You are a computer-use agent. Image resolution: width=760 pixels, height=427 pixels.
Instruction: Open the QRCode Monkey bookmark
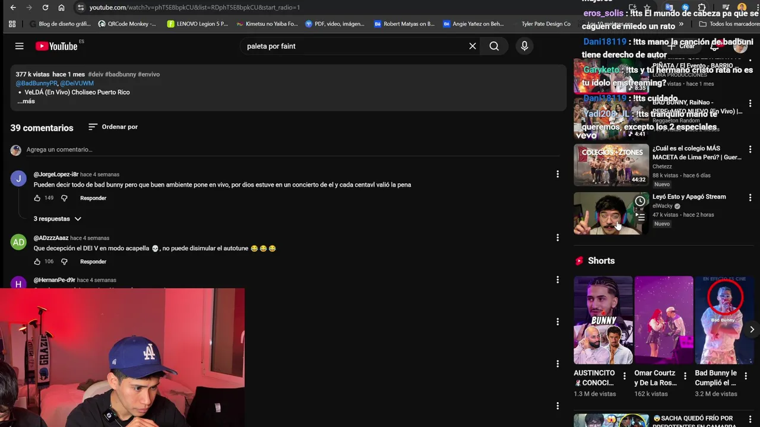point(127,24)
